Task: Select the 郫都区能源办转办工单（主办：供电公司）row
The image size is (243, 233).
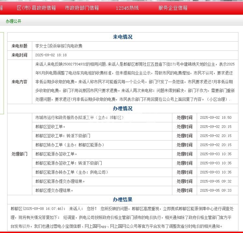Action: click(71, 172)
